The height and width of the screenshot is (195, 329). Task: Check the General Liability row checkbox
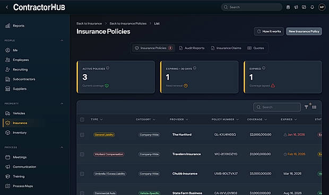coord(82,135)
